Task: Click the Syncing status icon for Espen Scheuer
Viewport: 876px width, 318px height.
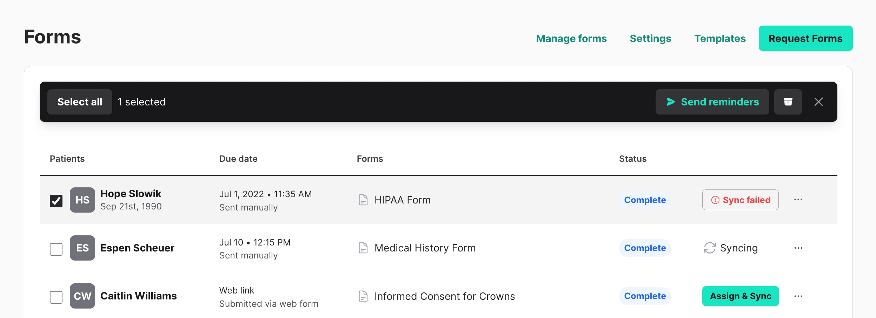Action: 709,248
